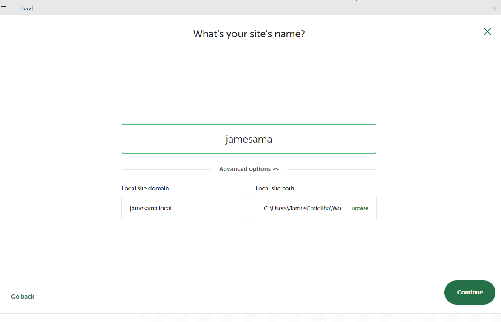Click the Advanced options label
501x322 pixels.
(245, 169)
